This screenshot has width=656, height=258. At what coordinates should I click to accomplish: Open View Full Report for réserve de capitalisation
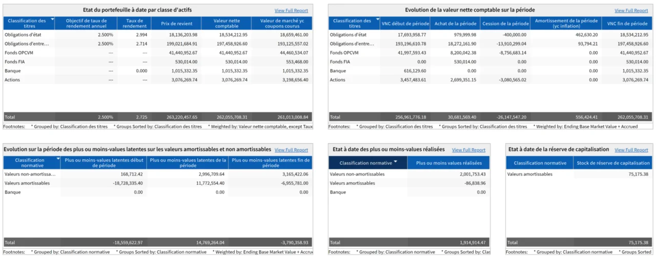[x=631, y=150]
